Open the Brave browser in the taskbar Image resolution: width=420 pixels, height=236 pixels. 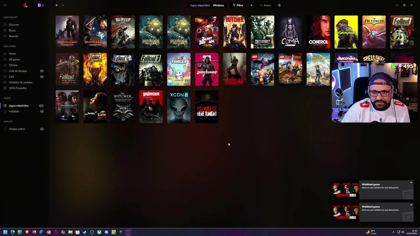tap(27, 232)
